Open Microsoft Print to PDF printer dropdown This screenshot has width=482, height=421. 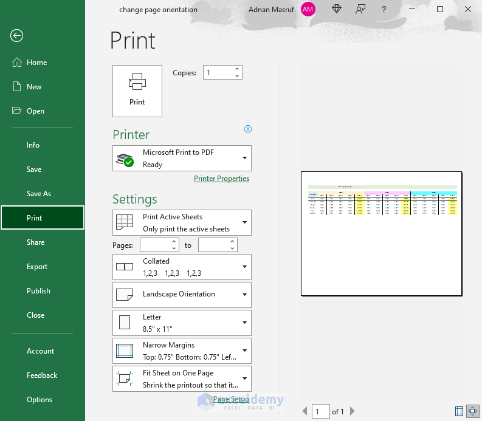(x=182, y=159)
